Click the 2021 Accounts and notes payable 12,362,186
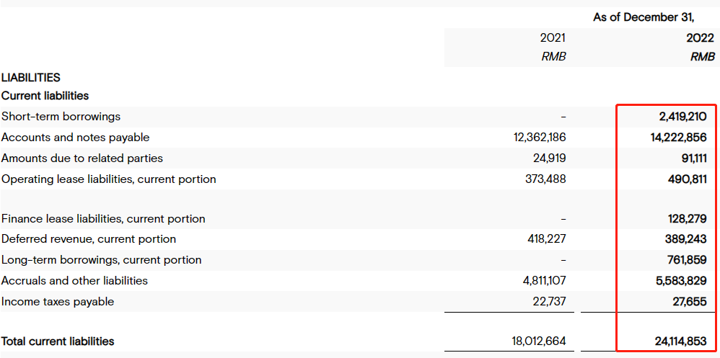 click(539, 137)
